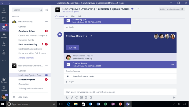Image resolution: width=189 pixels, height=107 pixels.
Task: Open the Northeast Campus Events channel
Action: tap(30, 49)
